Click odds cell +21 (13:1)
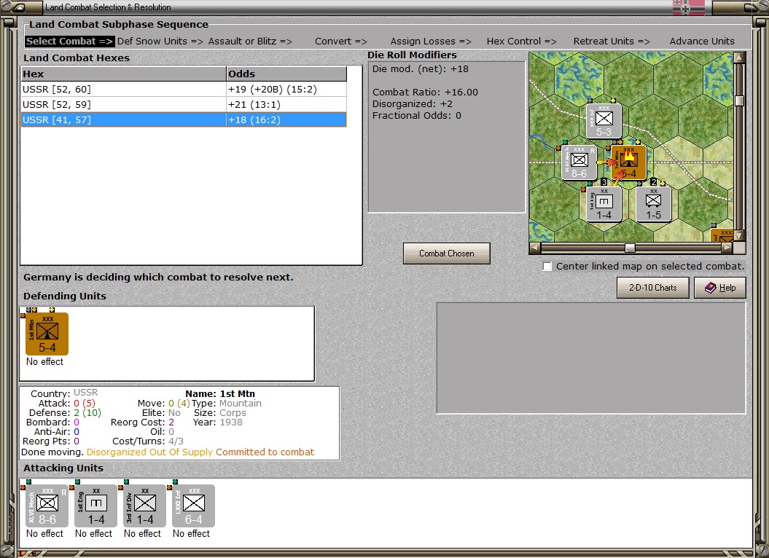Screen dimensions: 769x558 286,104
